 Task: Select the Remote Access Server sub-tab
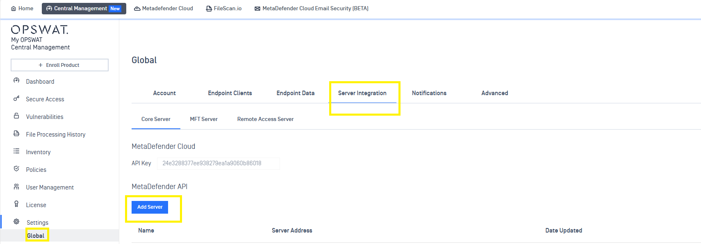tap(265, 119)
